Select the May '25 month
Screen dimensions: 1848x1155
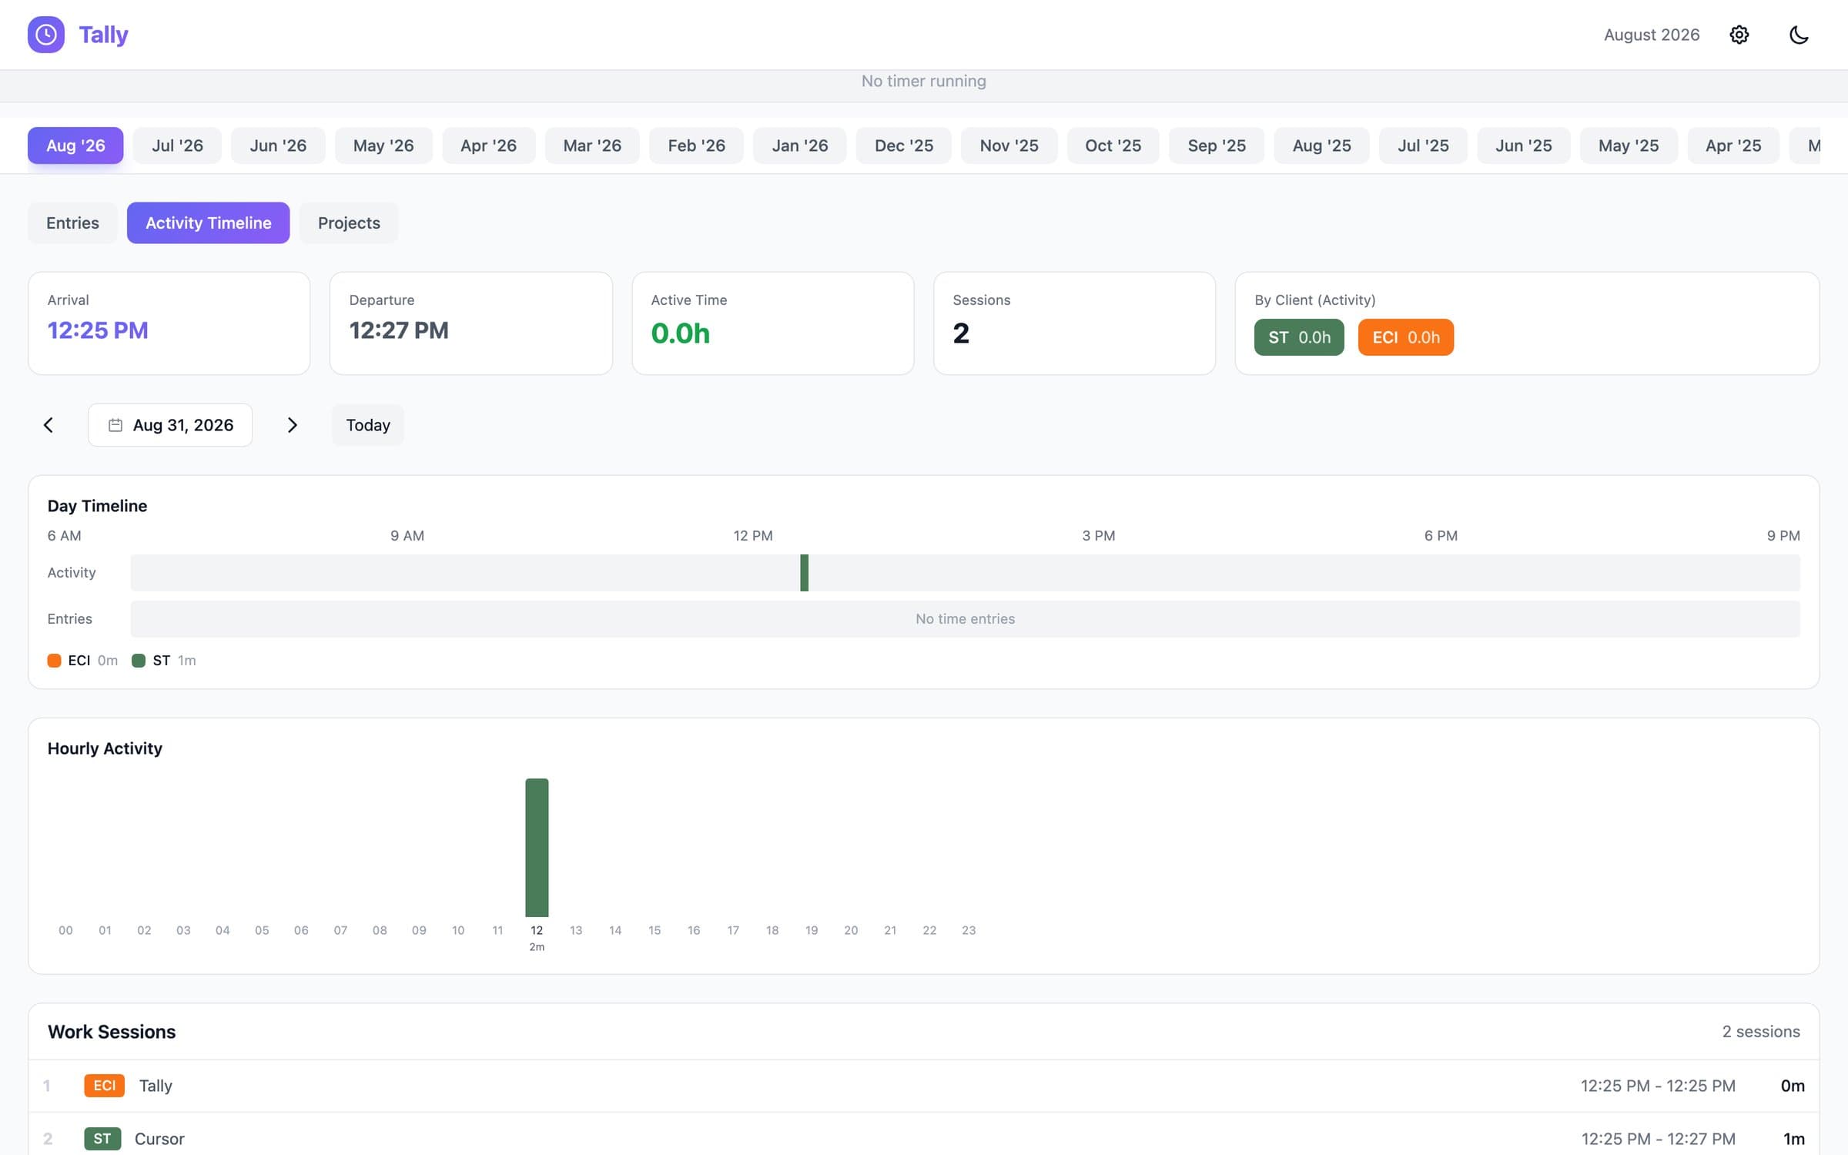click(x=1629, y=146)
